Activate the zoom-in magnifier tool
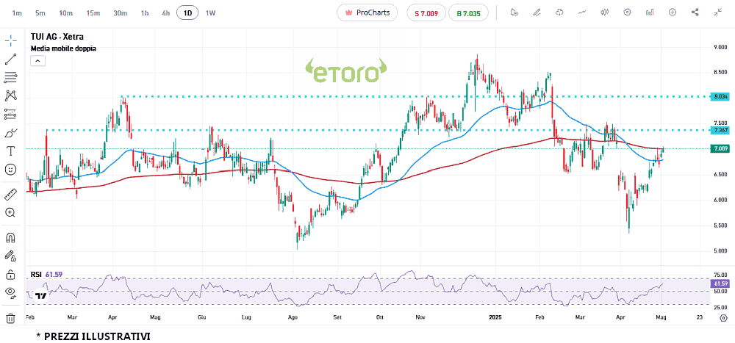The image size is (735, 343). [10, 212]
